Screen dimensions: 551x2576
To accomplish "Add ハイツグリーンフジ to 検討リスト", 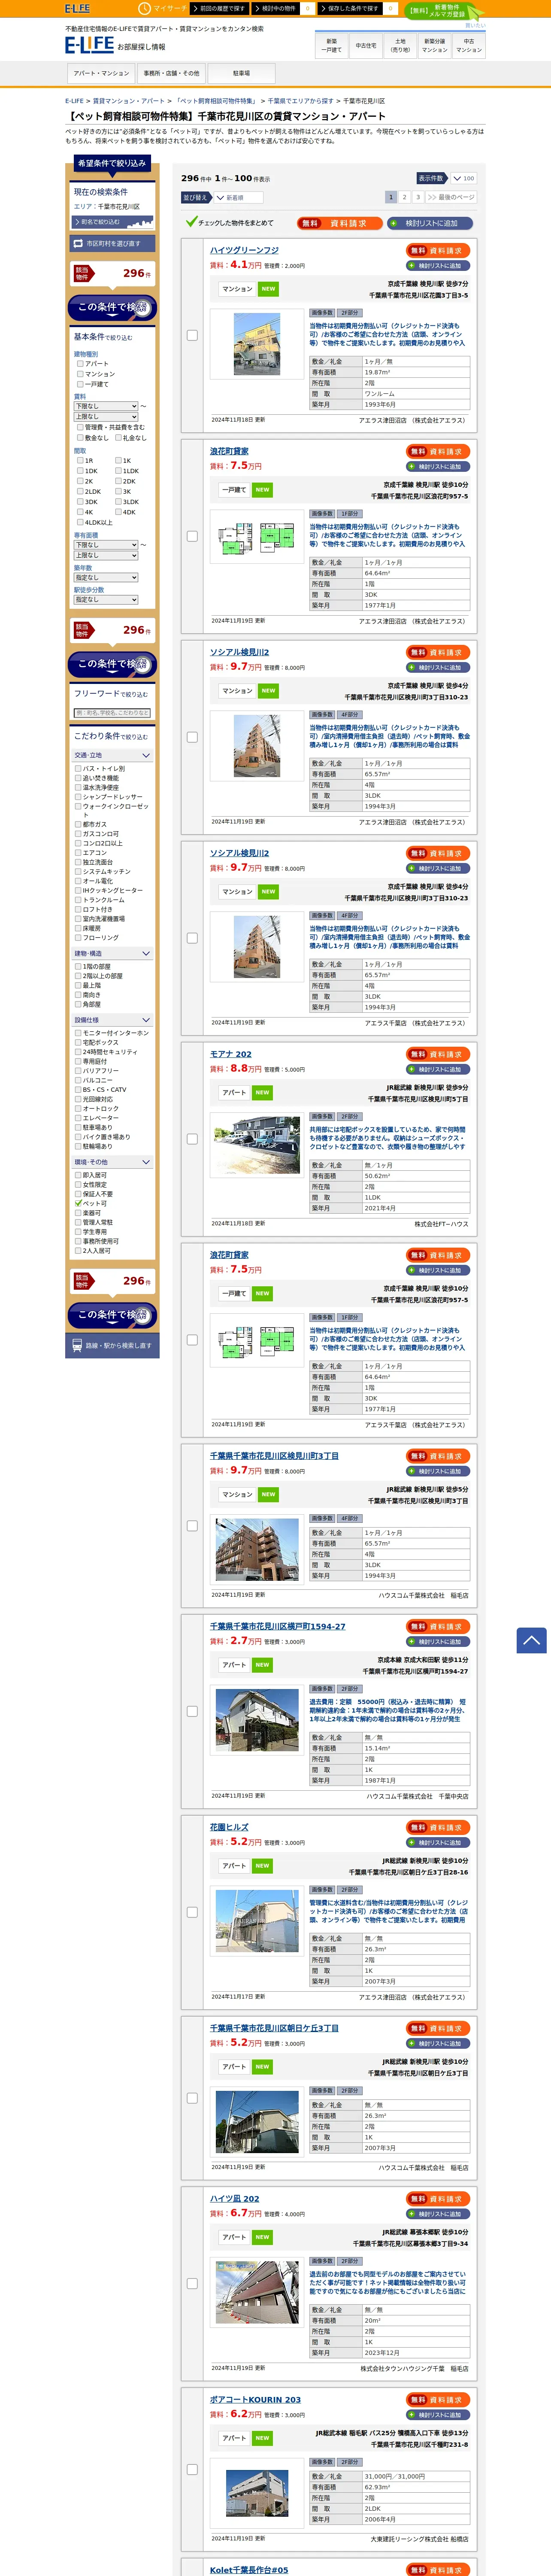I will 438,266.
